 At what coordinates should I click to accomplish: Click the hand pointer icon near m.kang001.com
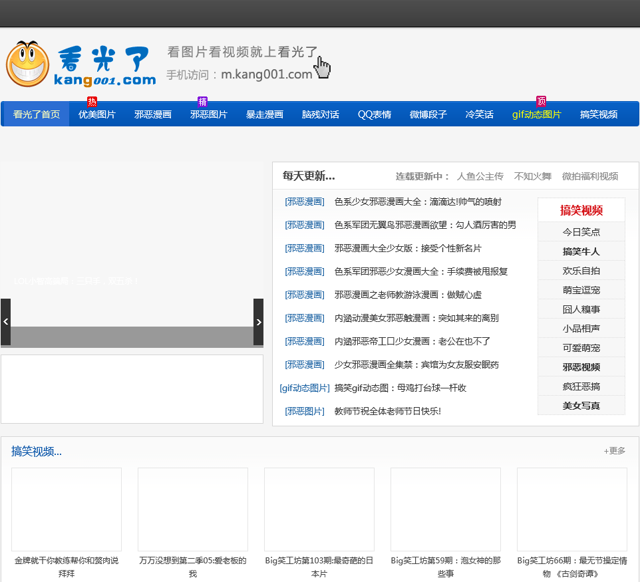point(323,67)
